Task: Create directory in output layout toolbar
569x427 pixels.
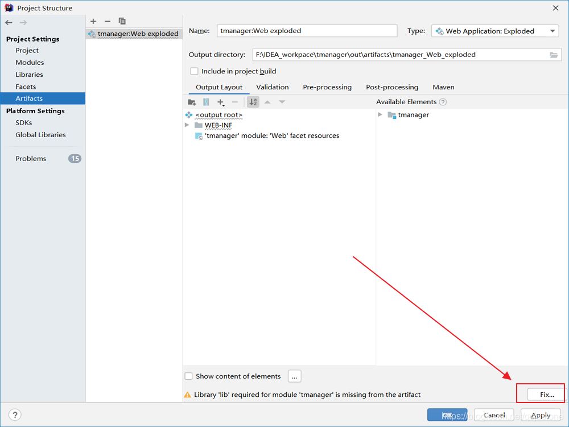Action: (x=192, y=102)
